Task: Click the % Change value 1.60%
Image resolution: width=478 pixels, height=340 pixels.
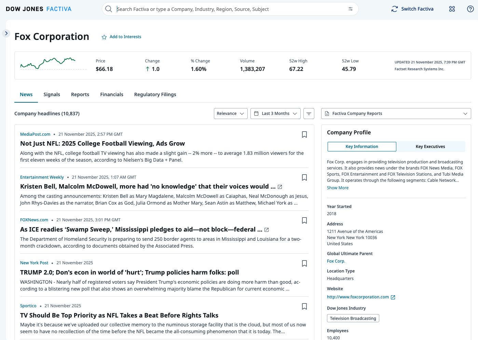Action: tap(199, 69)
